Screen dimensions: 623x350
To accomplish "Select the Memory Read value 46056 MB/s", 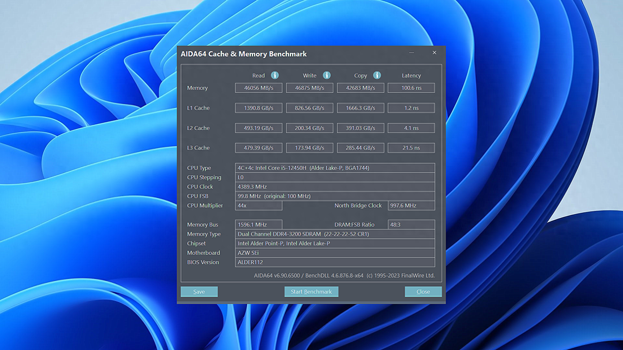I will pyautogui.click(x=259, y=88).
